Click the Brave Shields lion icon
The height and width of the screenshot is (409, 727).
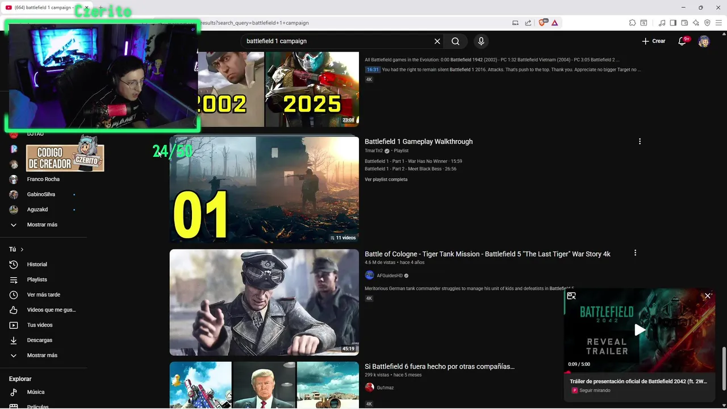542,23
